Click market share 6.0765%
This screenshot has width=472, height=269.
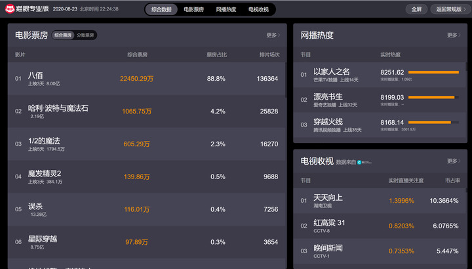click(x=446, y=226)
